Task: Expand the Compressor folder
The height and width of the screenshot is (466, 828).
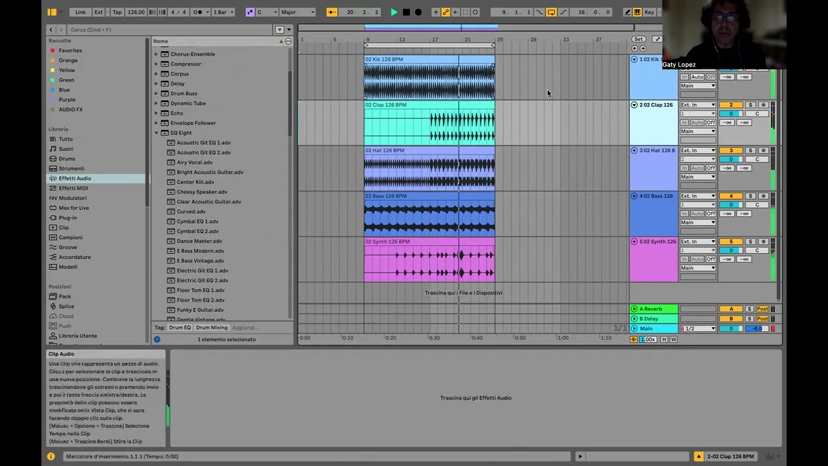Action: pos(156,64)
